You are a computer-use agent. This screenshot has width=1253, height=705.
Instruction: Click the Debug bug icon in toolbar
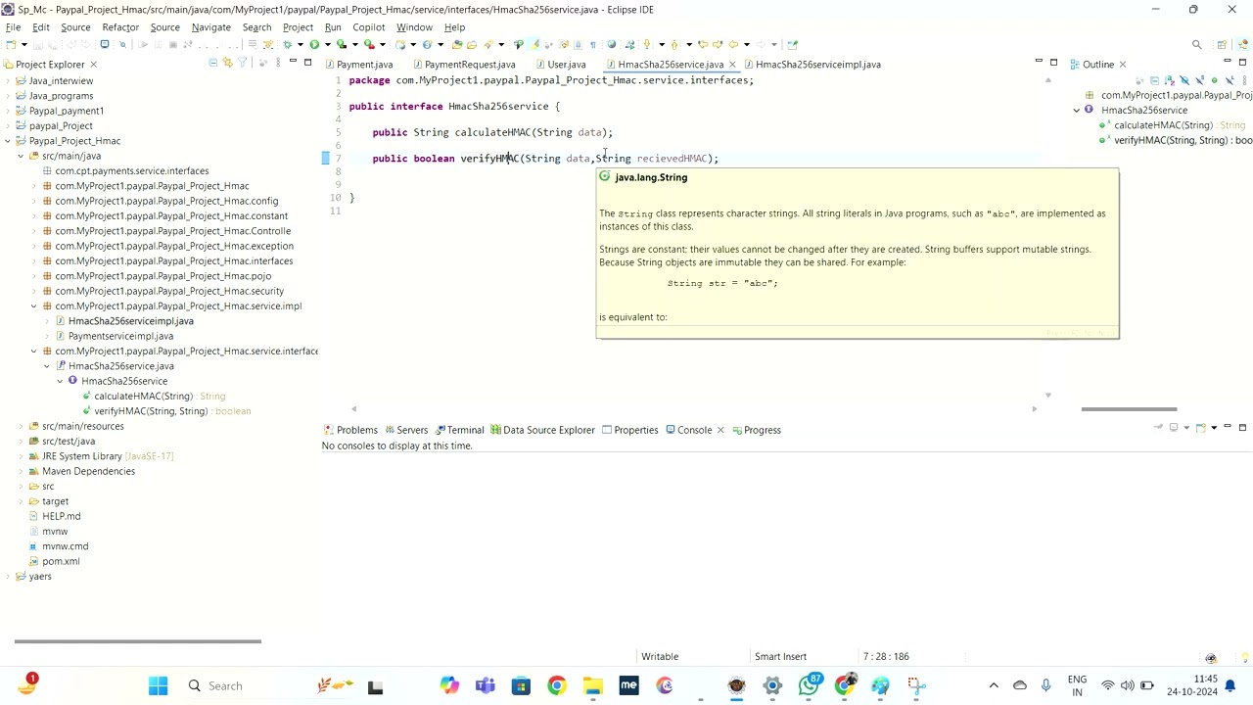pos(287,44)
